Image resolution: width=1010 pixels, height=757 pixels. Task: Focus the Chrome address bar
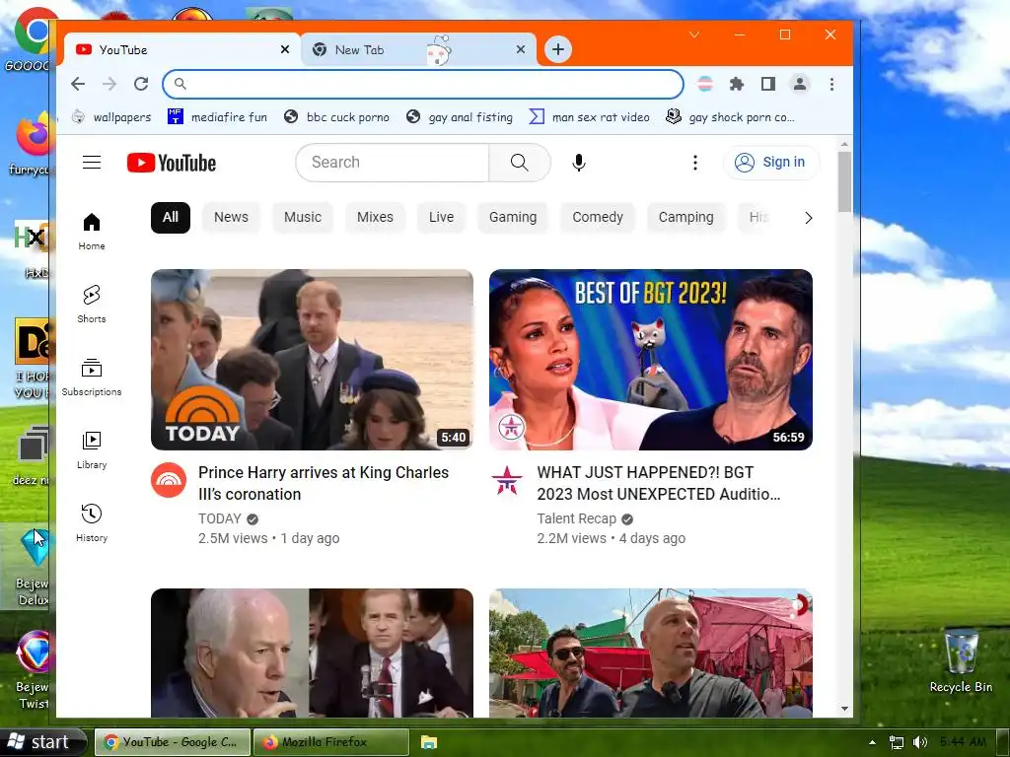423,84
